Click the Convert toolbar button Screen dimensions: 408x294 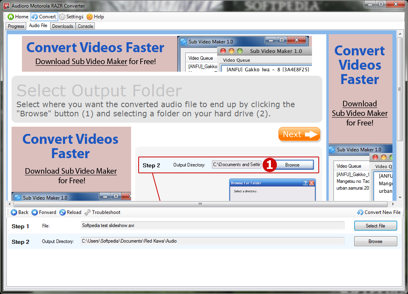coord(44,17)
